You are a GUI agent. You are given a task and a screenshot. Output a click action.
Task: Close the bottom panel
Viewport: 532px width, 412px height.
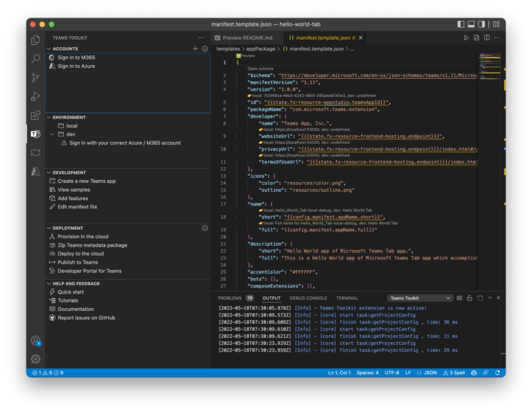499,298
